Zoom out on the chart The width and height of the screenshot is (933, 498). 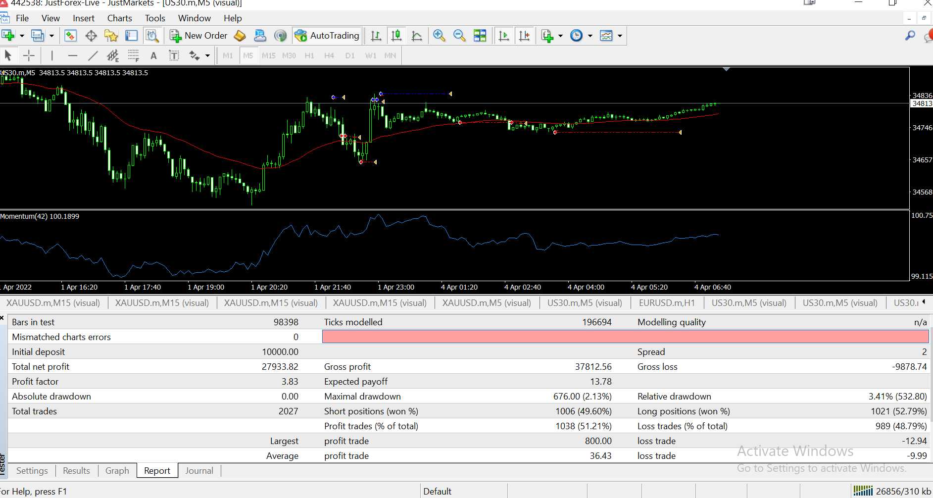(459, 36)
